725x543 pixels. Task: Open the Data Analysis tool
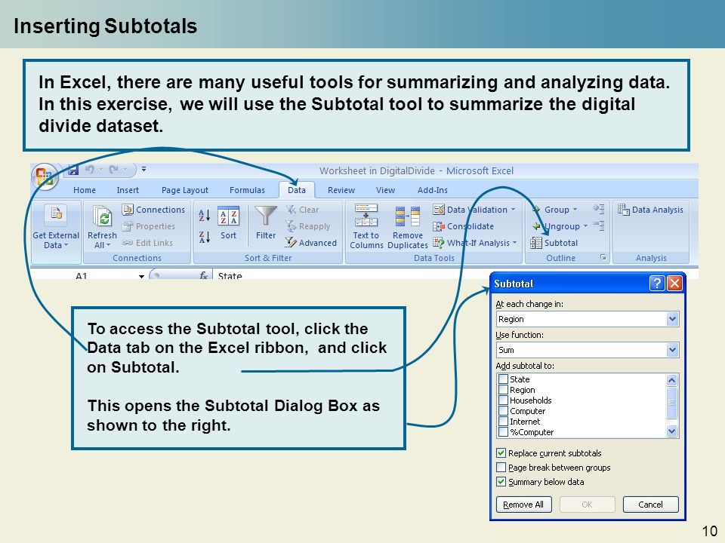[x=650, y=210]
